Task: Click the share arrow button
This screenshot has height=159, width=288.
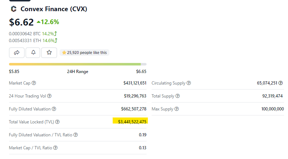Action: 17,53
